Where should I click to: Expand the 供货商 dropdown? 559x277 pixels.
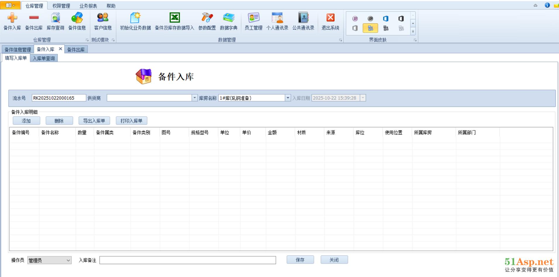195,98
